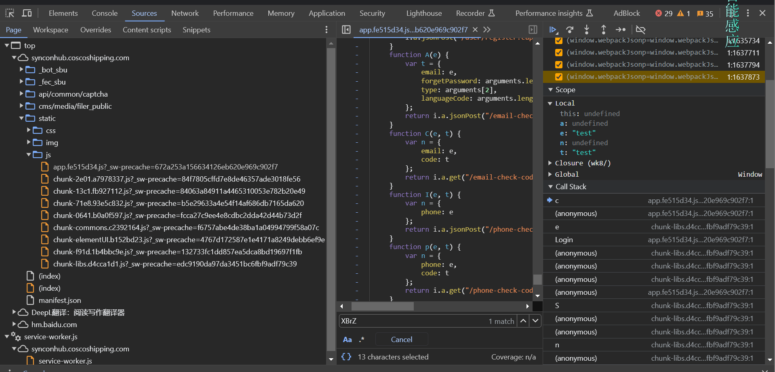Select the Login call stack frame
Viewport: 775px width, 372px height.
[654, 240]
